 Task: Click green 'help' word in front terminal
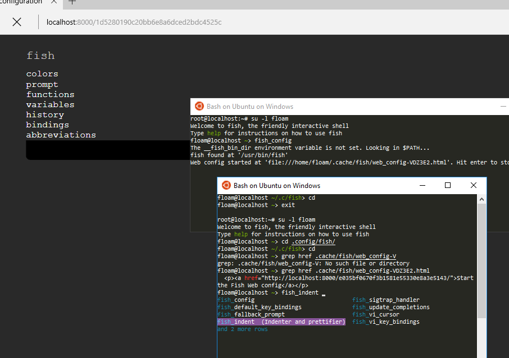(x=241, y=234)
